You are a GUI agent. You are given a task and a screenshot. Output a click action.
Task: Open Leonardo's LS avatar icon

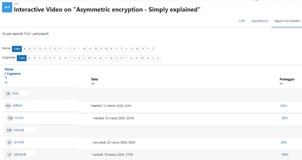click(9, 155)
